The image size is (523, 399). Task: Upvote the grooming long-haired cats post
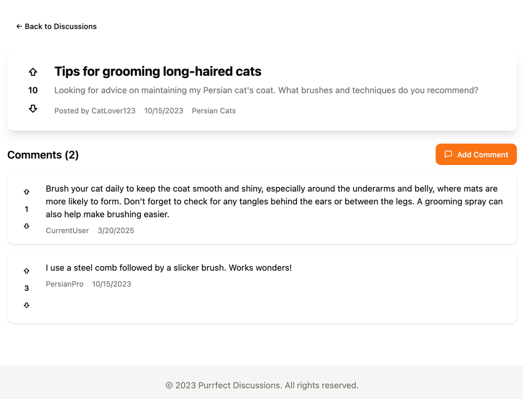(x=33, y=71)
